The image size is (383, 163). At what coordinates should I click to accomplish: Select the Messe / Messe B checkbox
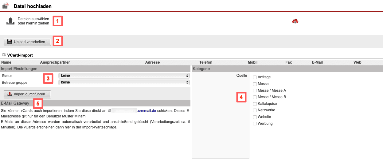[255, 97]
